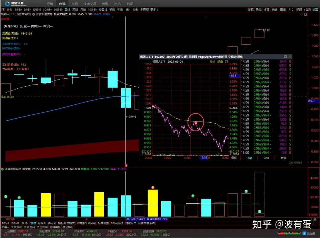Open the 快捷交易 menu
The height and width of the screenshot is (238, 320).
pos(90,4)
